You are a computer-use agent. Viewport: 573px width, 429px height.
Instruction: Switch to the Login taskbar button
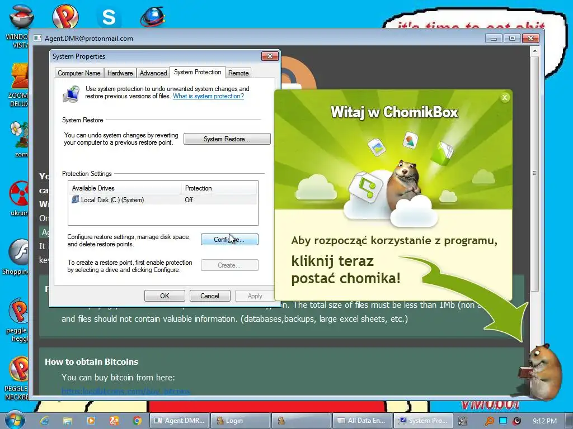pyautogui.click(x=241, y=421)
